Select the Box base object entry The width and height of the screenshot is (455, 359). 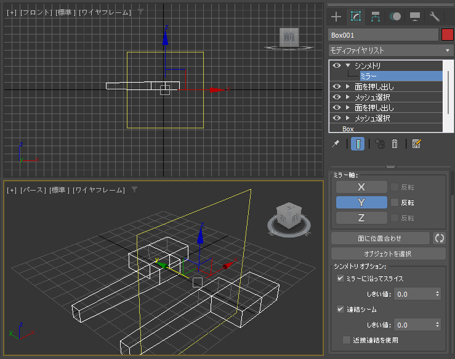point(348,129)
